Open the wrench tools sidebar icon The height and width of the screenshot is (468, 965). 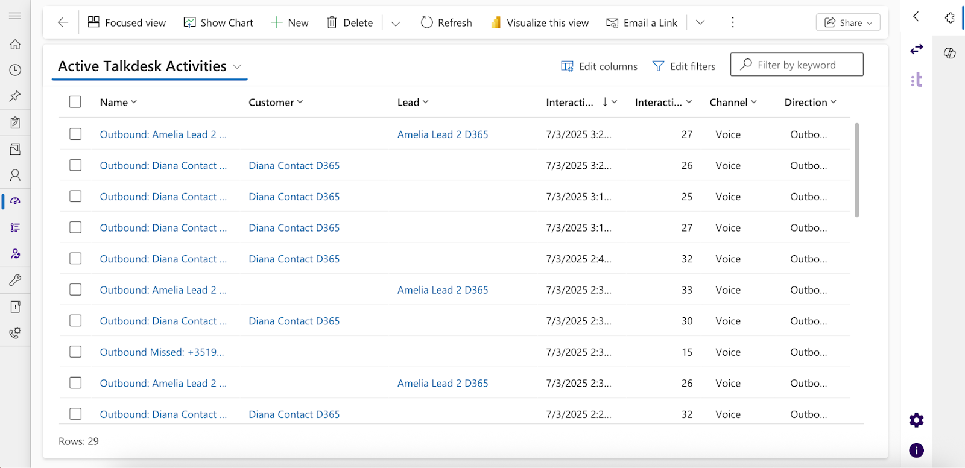[x=15, y=280]
